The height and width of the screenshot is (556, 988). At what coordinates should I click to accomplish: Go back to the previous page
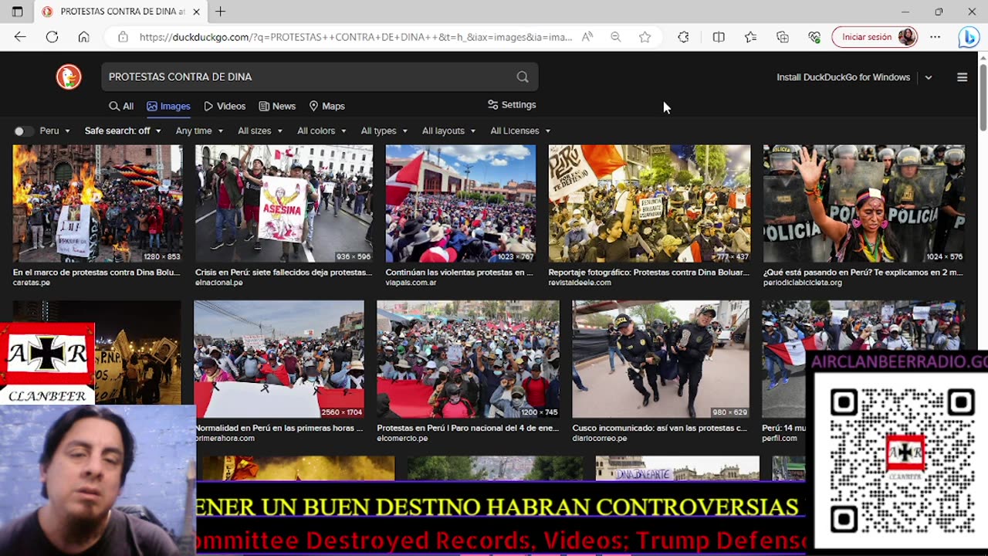pos(20,37)
